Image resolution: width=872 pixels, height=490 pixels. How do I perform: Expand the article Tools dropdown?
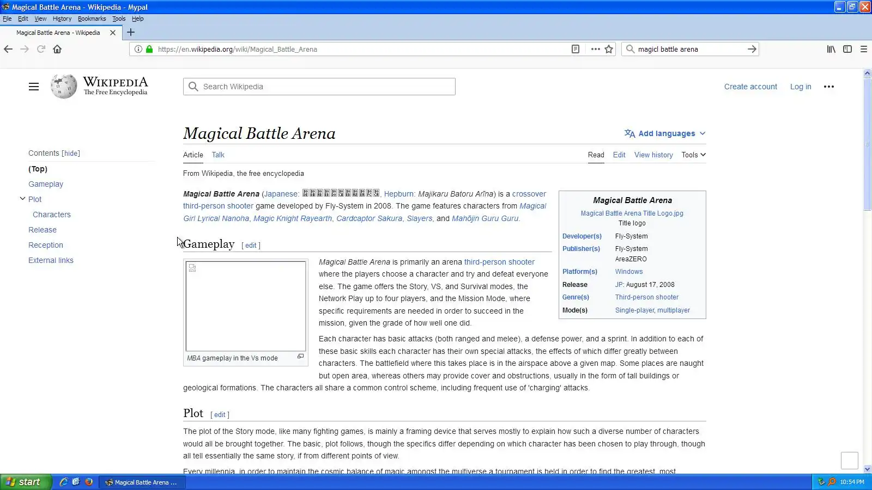[693, 155]
